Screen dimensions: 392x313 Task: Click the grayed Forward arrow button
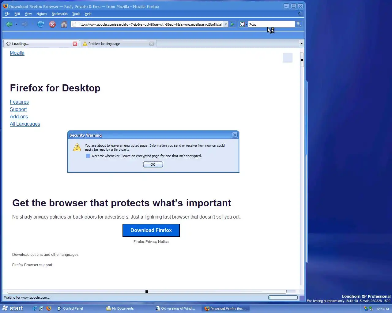24,24
